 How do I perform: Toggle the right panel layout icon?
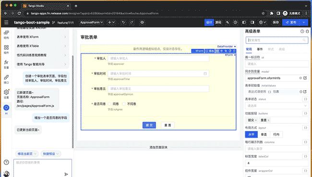[x=252, y=23]
